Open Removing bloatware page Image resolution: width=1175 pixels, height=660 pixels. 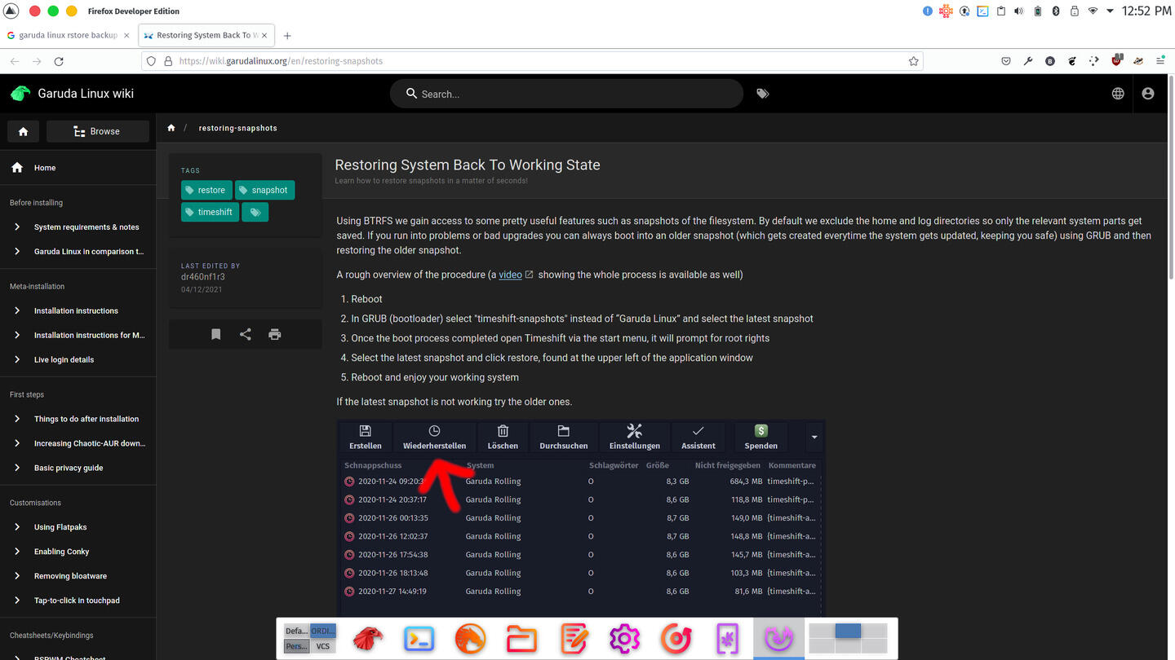(x=78, y=576)
